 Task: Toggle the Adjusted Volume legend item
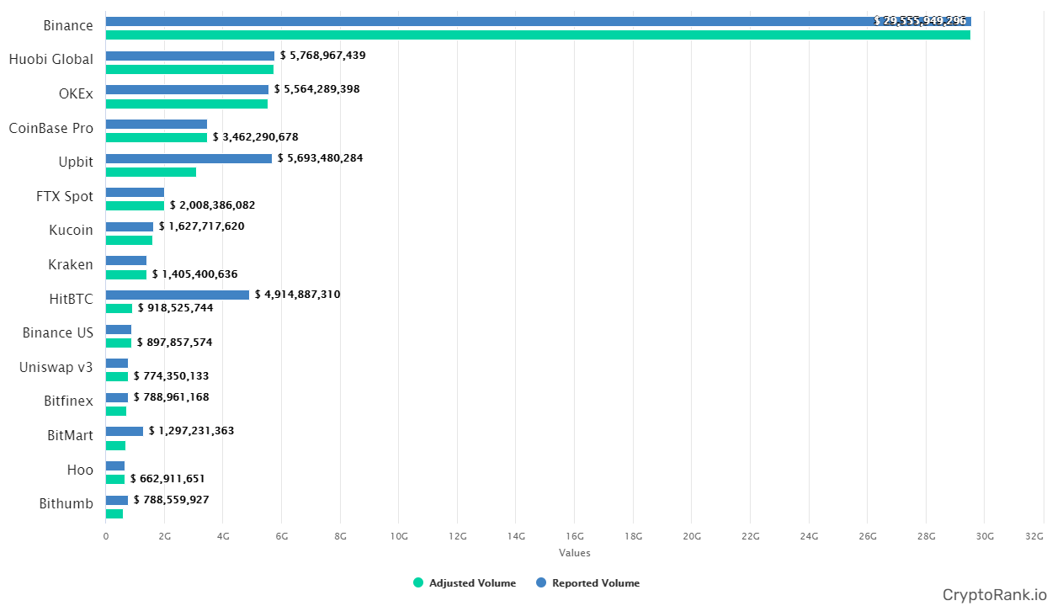click(x=465, y=582)
